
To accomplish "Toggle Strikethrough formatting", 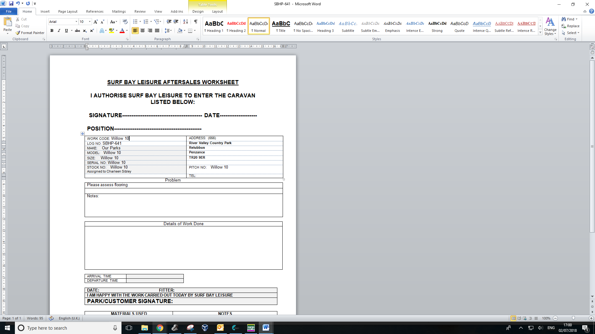I will click(77, 31).
